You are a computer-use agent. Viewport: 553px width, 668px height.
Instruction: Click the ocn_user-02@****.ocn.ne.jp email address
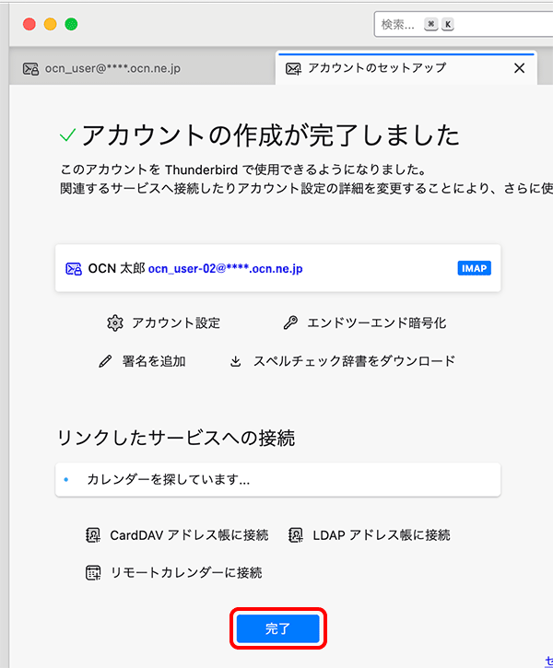pos(226,268)
